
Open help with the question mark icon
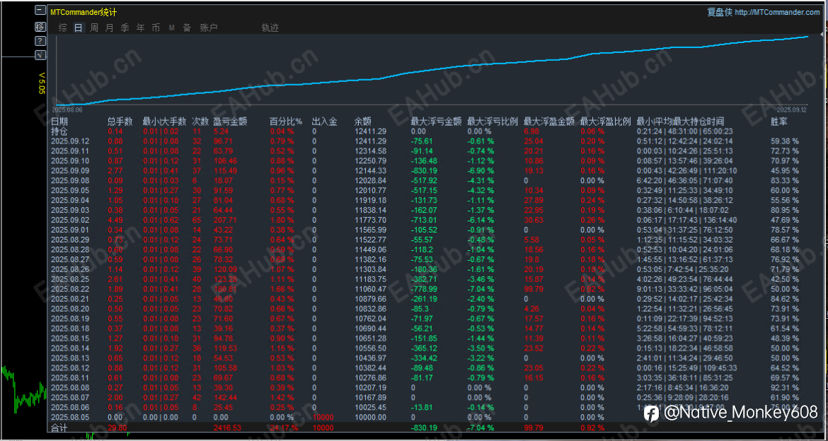click(40, 40)
